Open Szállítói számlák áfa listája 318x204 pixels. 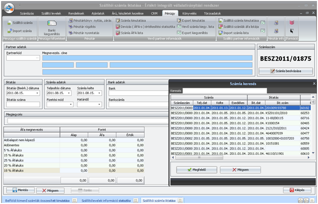238,27
